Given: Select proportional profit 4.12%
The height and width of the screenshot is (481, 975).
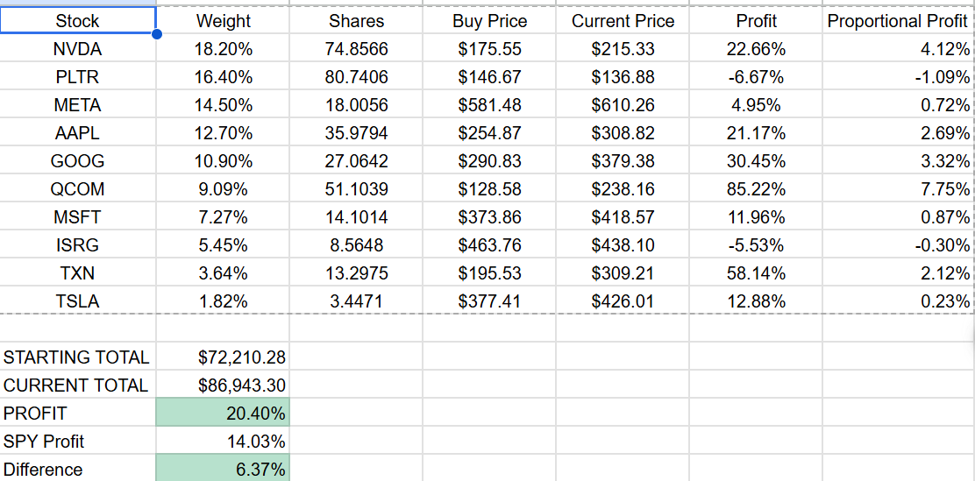Looking at the screenshot, I should pyautogui.click(x=898, y=49).
